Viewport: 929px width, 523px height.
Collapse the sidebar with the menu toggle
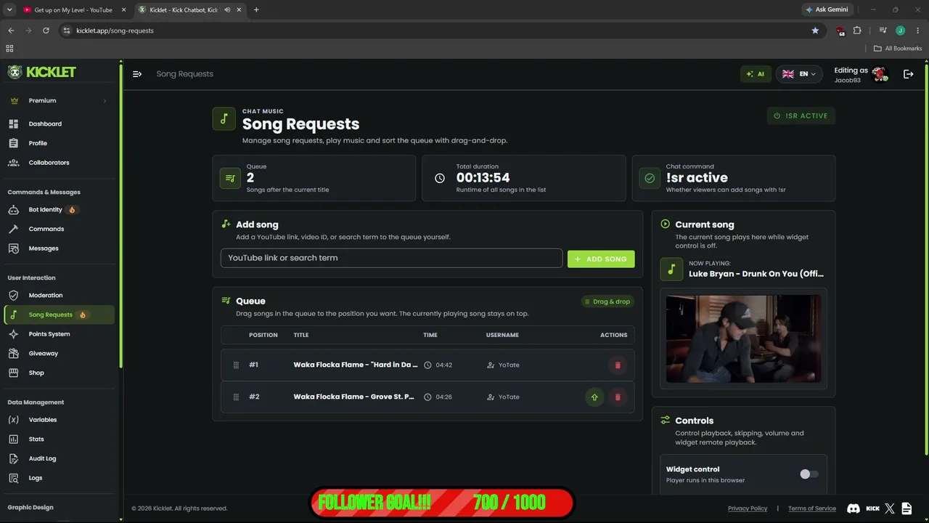tap(137, 74)
